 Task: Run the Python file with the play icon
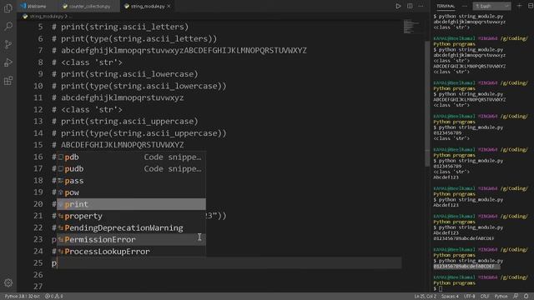[398, 6]
